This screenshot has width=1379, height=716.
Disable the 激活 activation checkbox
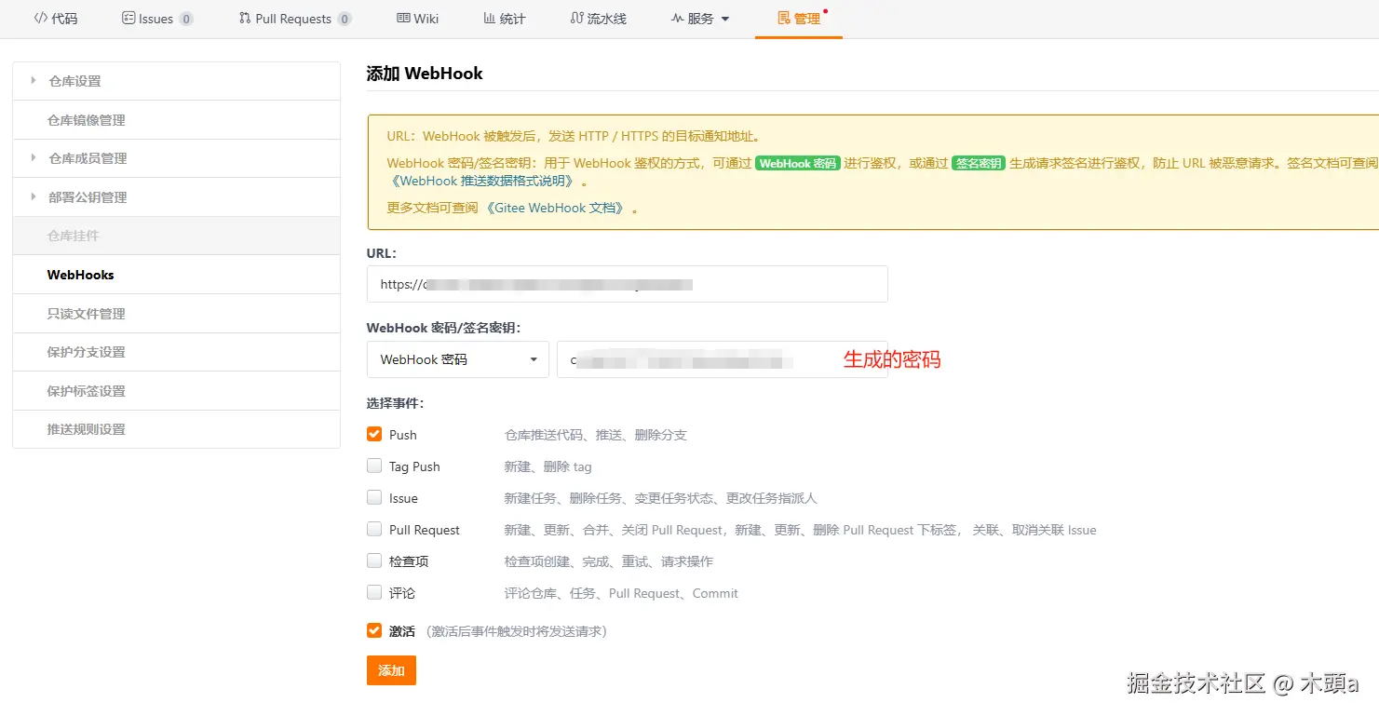pyautogui.click(x=374, y=630)
